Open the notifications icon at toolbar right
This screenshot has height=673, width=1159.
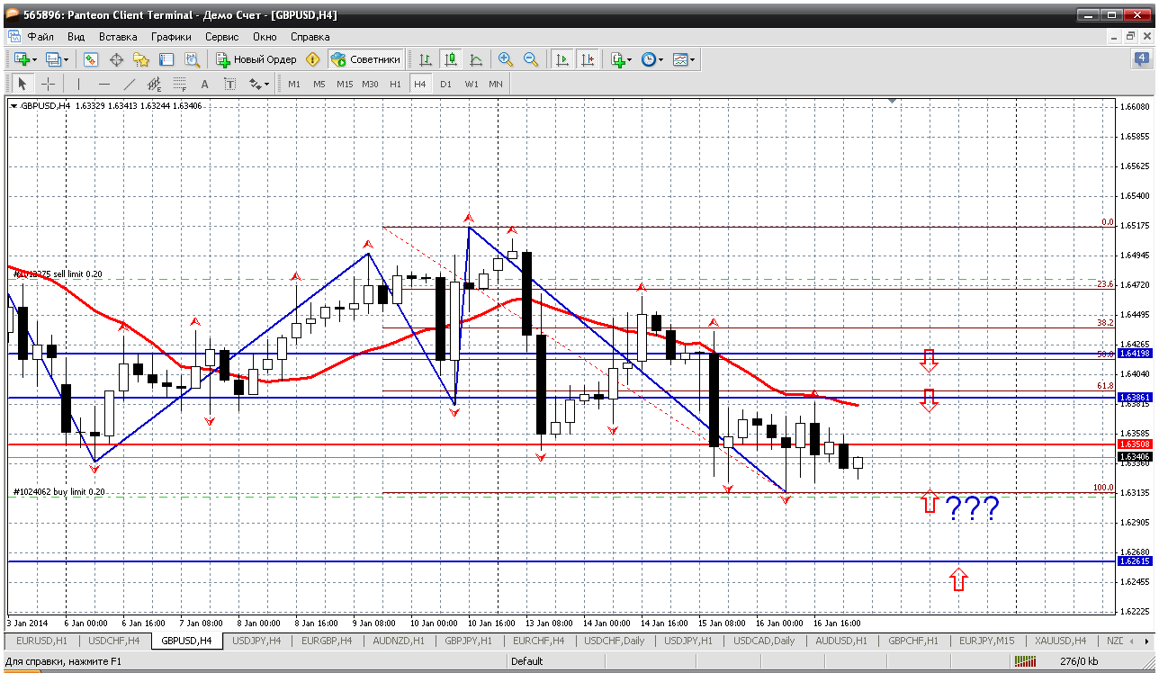(x=1141, y=59)
